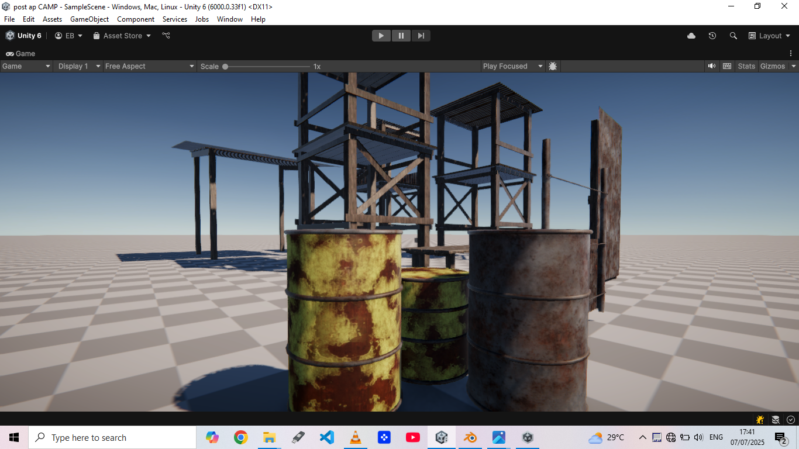Viewport: 799px width, 449px height.
Task: Open the Display 1 dropdown
Action: [79, 66]
